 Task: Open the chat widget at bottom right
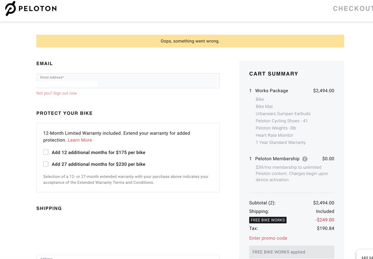point(365,254)
